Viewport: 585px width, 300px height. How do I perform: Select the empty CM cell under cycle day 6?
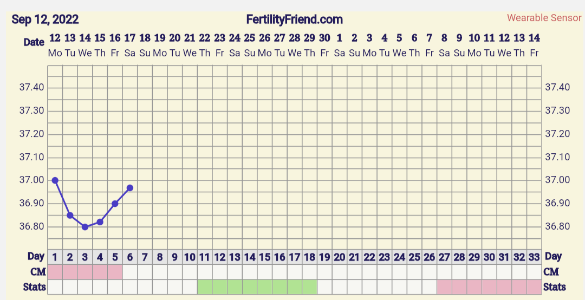(130, 271)
